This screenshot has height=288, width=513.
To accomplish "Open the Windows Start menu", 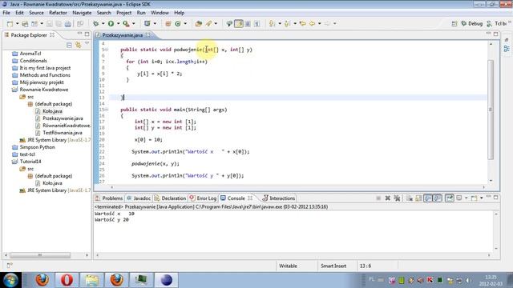I will [10, 280].
